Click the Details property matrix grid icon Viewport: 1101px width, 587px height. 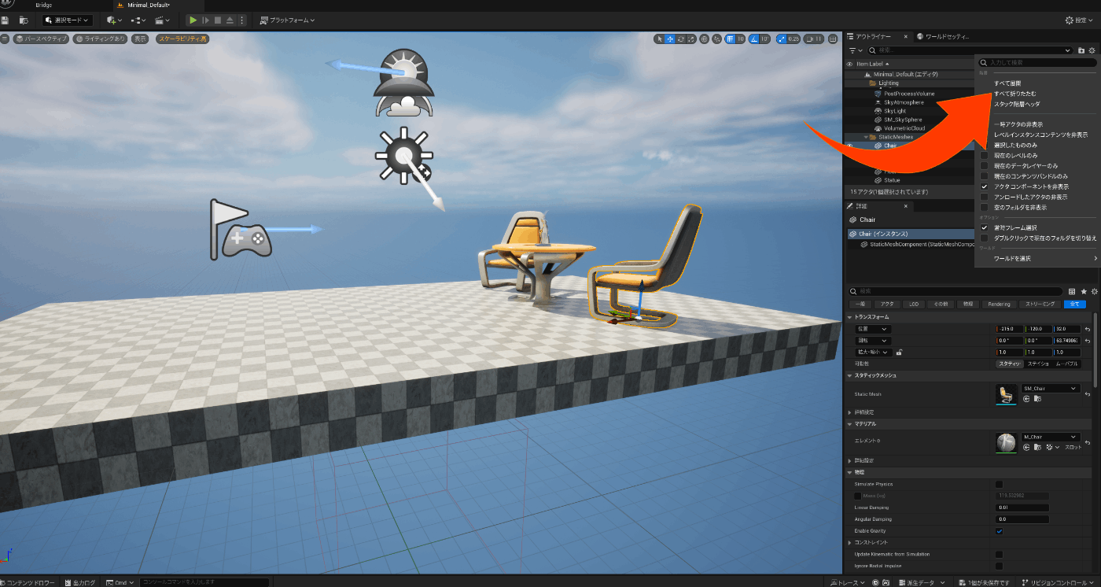pos(1072,291)
